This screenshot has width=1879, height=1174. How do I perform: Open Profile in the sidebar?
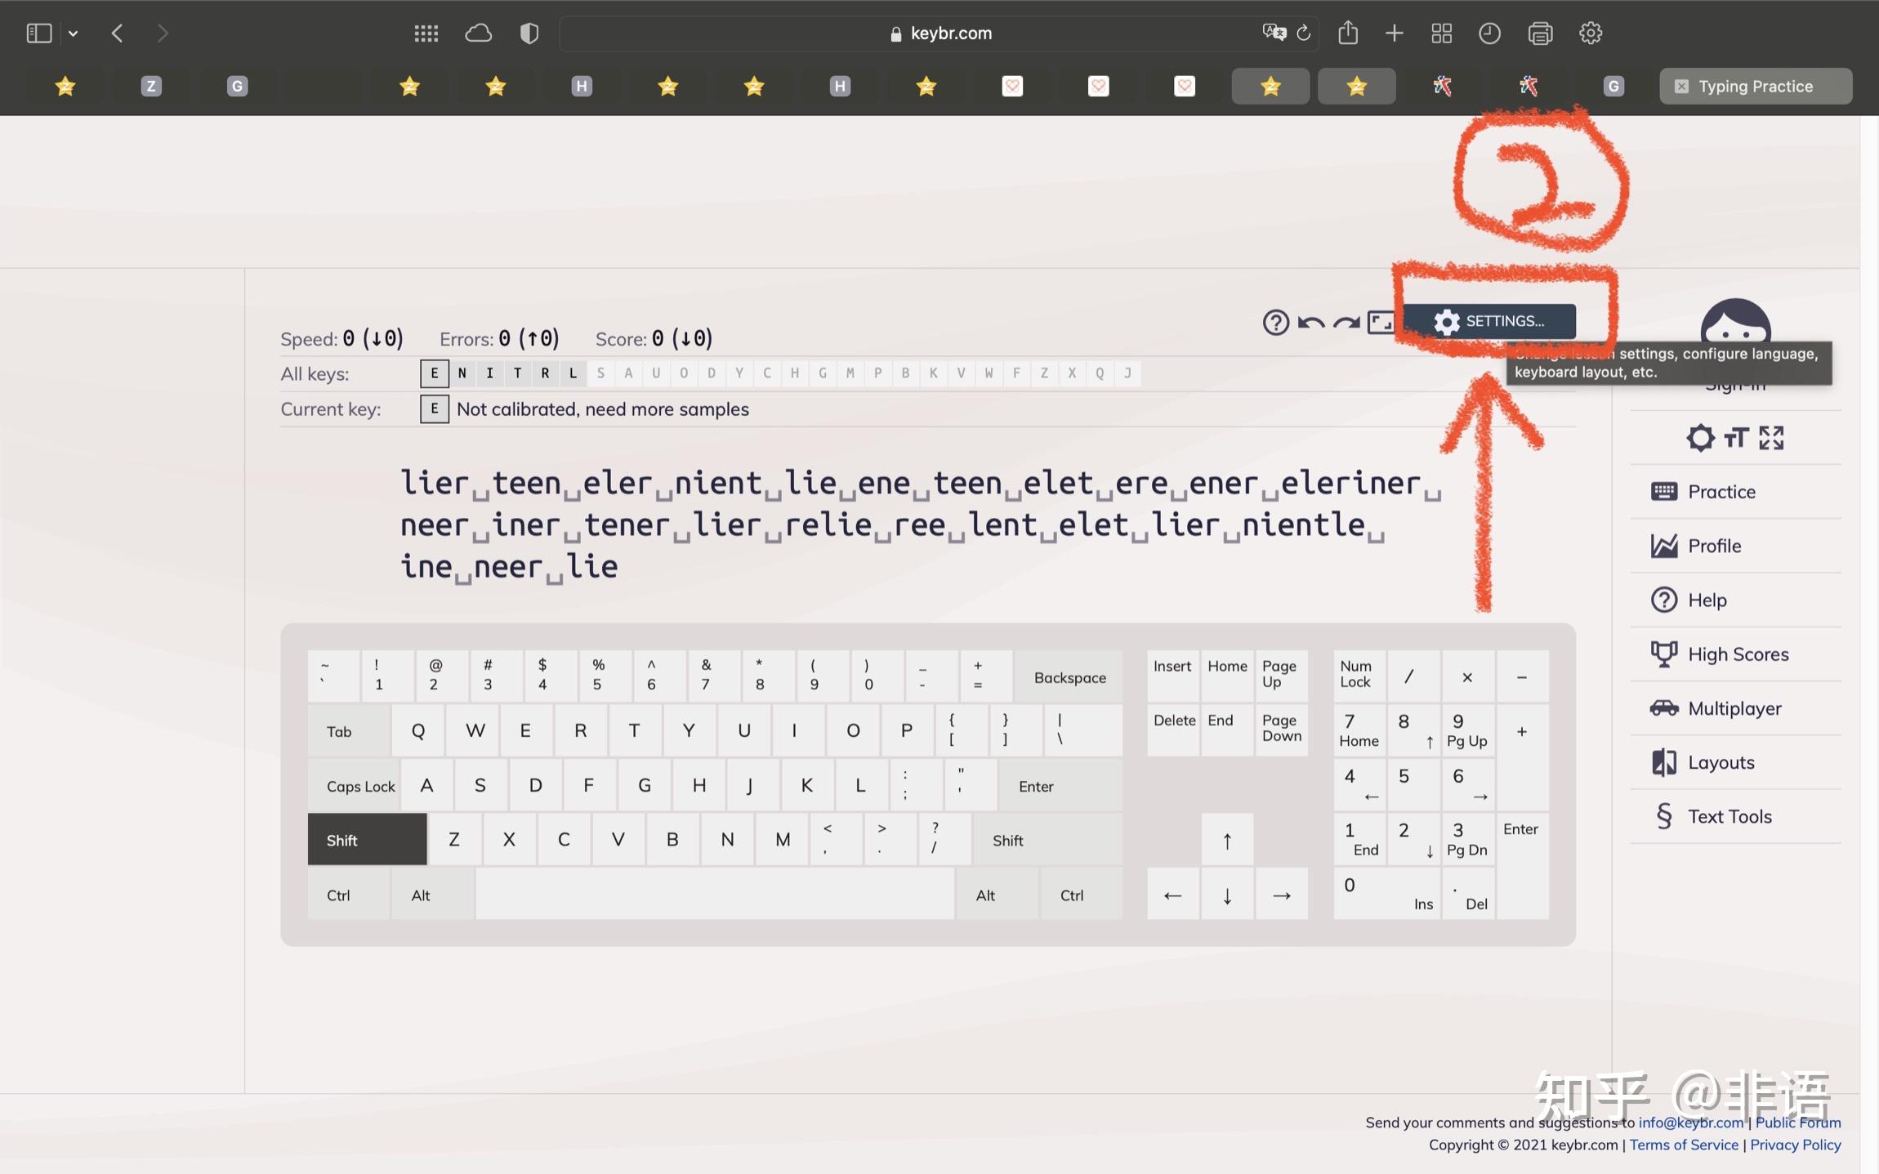click(x=1713, y=546)
